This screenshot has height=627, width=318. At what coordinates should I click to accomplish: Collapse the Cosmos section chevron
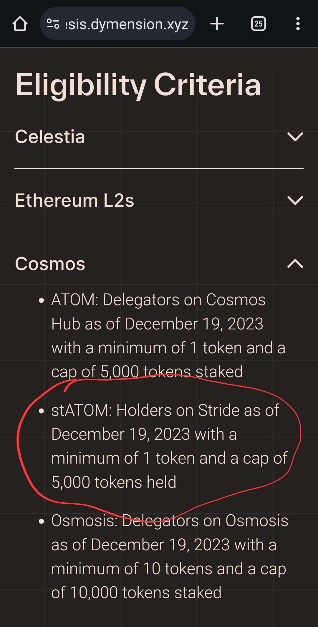295,264
